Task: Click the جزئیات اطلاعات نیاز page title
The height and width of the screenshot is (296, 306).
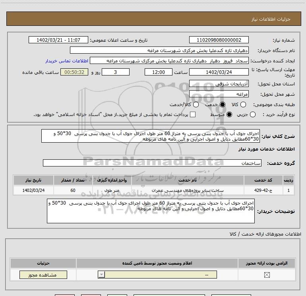Action: [x=271, y=19]
